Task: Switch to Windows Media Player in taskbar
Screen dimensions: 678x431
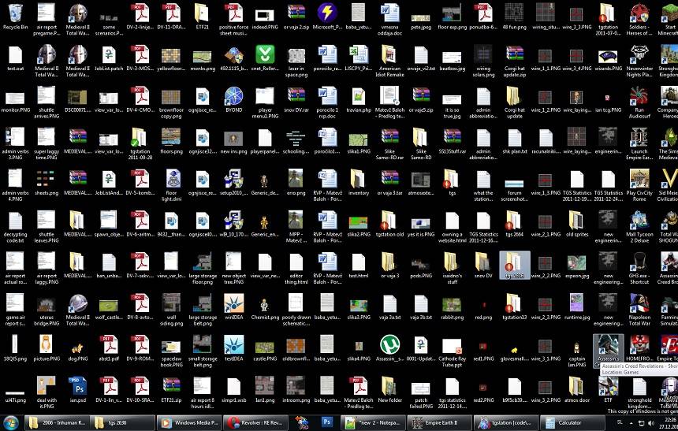Action: pyautogui.click(x=188, y=423)
